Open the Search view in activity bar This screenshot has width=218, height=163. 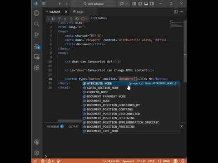click(37, 24)
